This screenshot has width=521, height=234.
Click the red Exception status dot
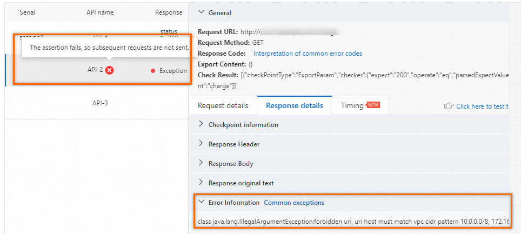click(153, 71)
